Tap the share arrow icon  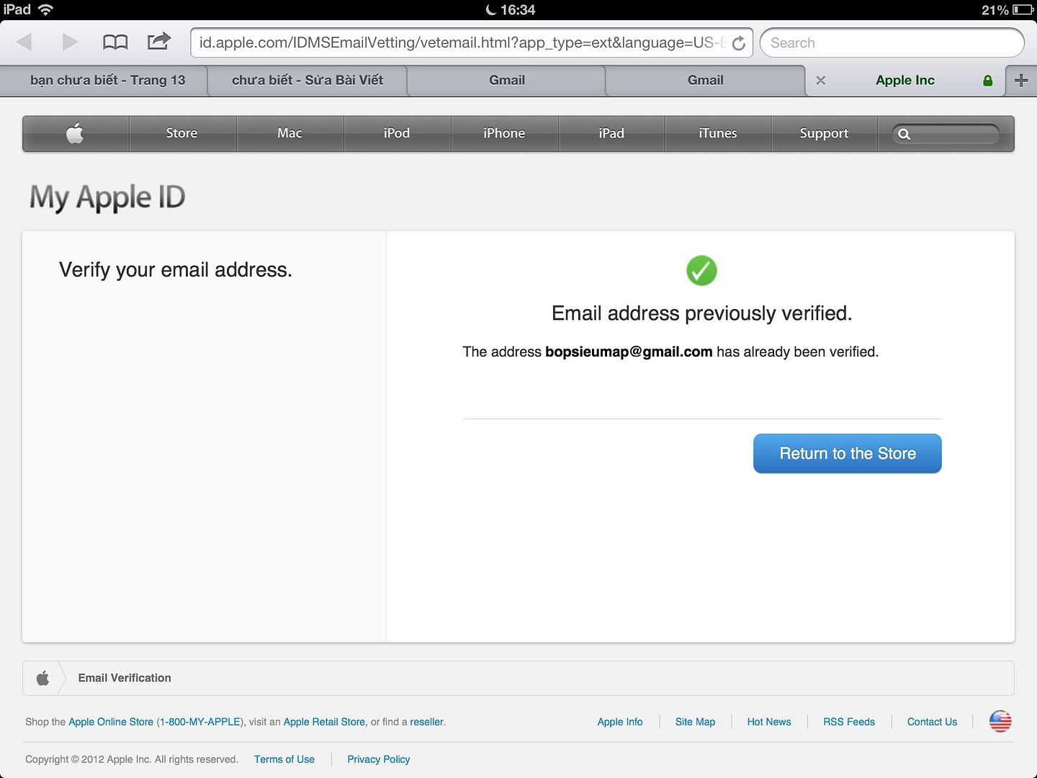click(158, 41)
